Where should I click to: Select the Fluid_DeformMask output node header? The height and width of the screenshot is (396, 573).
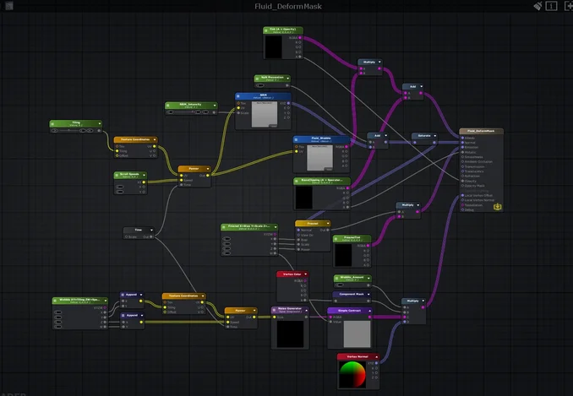coord(480,131)
